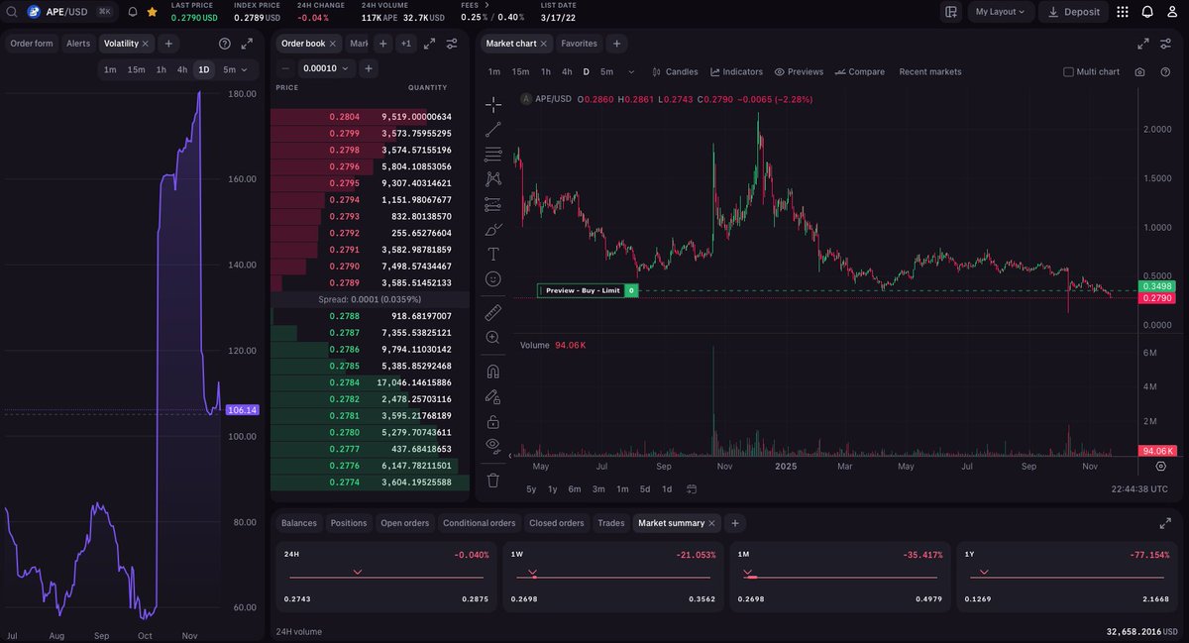The height and width of the screenshot is (643, 1189).
Task: Click the search magnifier in top bar
Action: (10, 12)
